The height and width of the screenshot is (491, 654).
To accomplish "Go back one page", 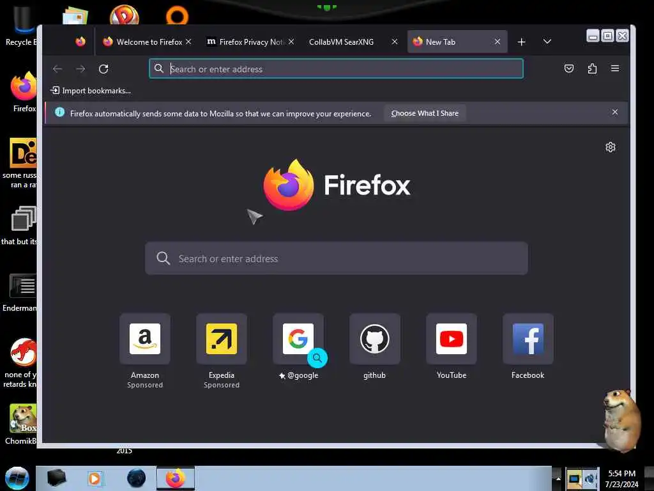I will pos(57,69).
